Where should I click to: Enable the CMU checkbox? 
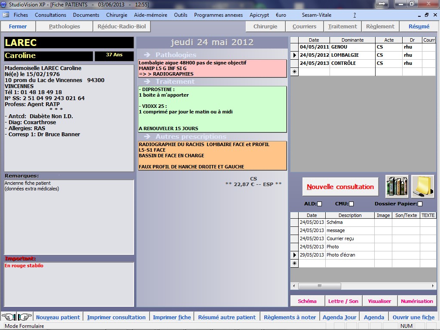click(351, 204)
